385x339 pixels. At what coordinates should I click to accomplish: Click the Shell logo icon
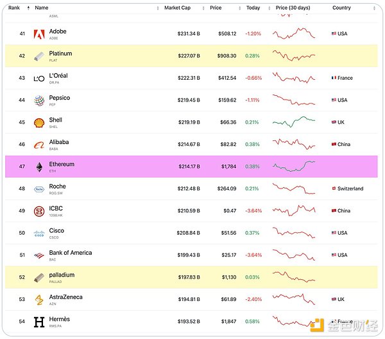click(x=39, y=122)
